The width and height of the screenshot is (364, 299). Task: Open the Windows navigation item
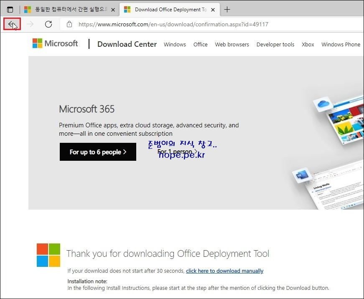coord(175,44)
